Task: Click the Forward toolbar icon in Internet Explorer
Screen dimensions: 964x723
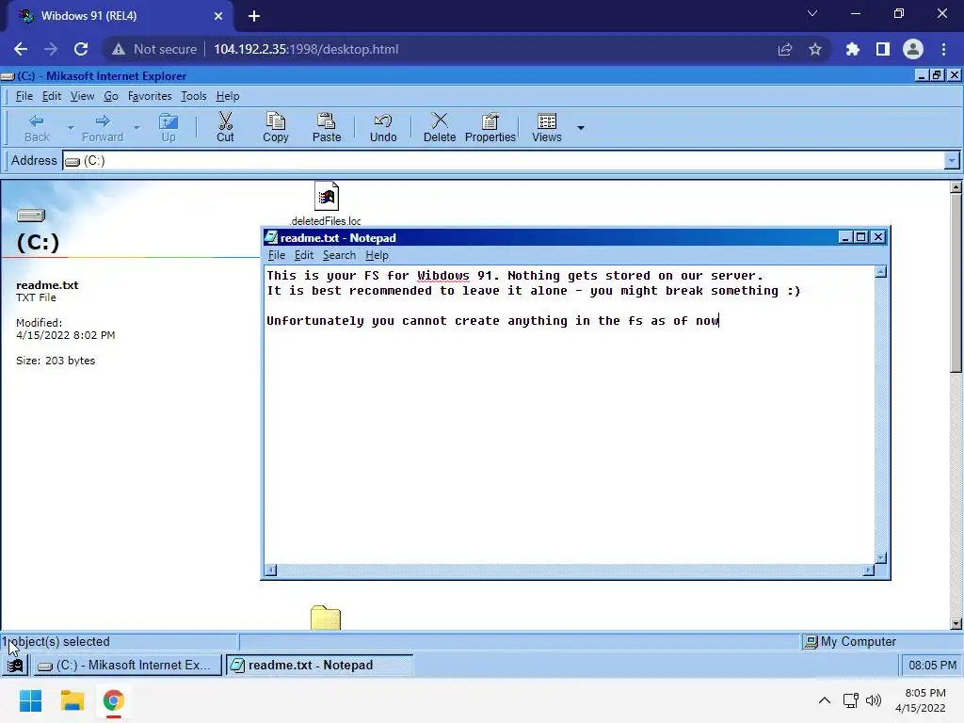Action: click(x=103, y=128)
